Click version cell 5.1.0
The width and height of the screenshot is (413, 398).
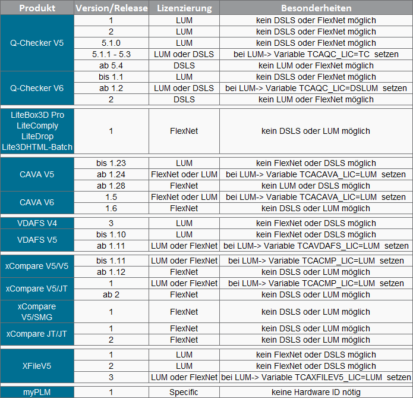pyautogui.click(x=111, y=43)
